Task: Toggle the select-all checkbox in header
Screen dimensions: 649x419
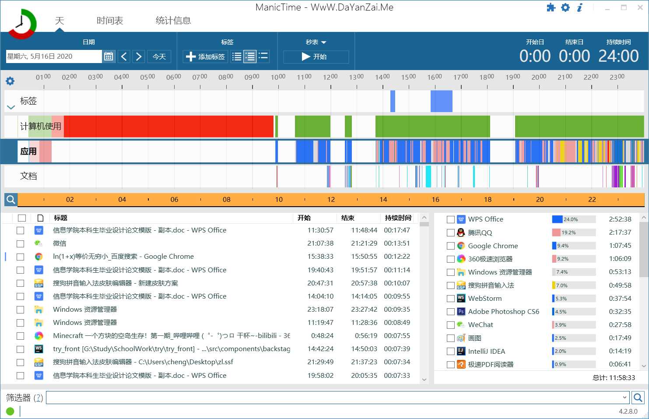Action: 22,218
